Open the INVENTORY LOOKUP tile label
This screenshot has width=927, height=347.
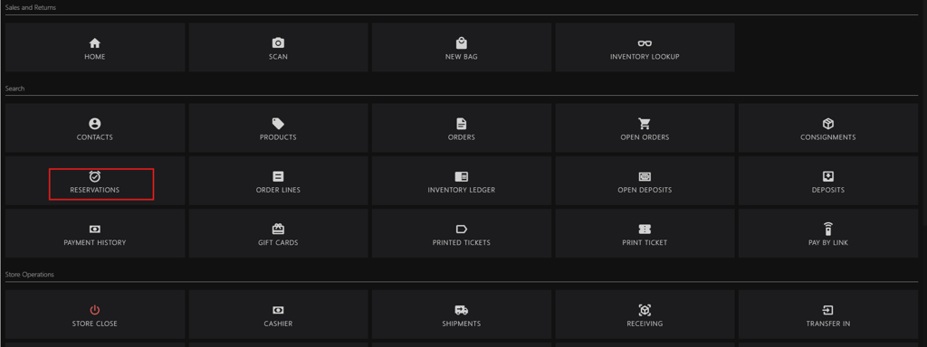click(645, 57)
